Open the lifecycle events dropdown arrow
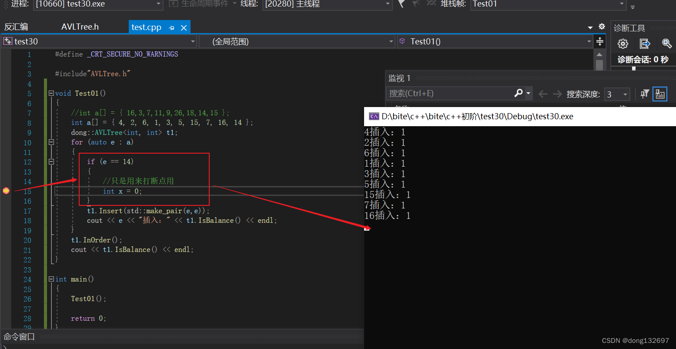 click(x=234, y=4)
